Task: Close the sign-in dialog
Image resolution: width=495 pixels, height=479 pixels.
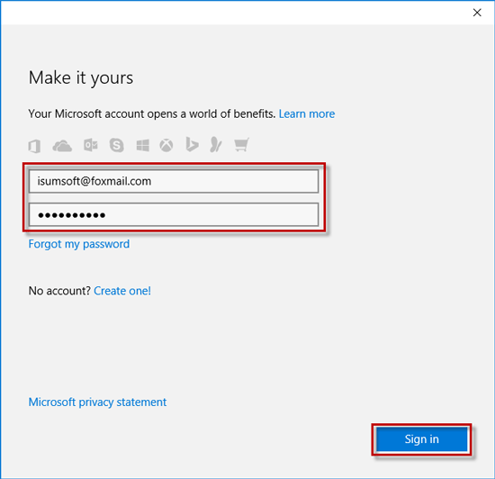Action: [477, 13]
